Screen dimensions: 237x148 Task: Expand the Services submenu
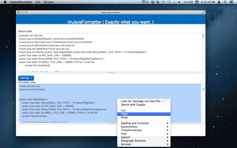(144, 144)
